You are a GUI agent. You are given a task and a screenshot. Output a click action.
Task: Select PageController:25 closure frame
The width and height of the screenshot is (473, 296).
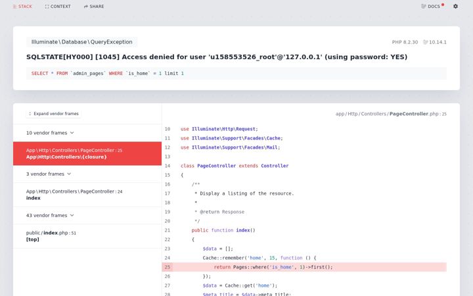87,153
